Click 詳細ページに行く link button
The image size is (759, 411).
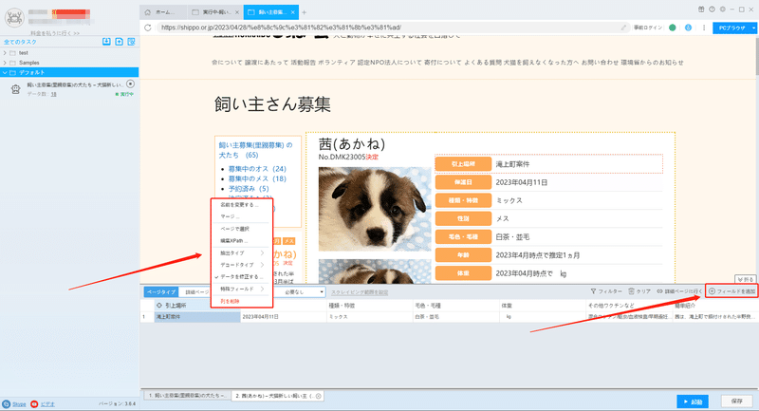coord(679,291)
